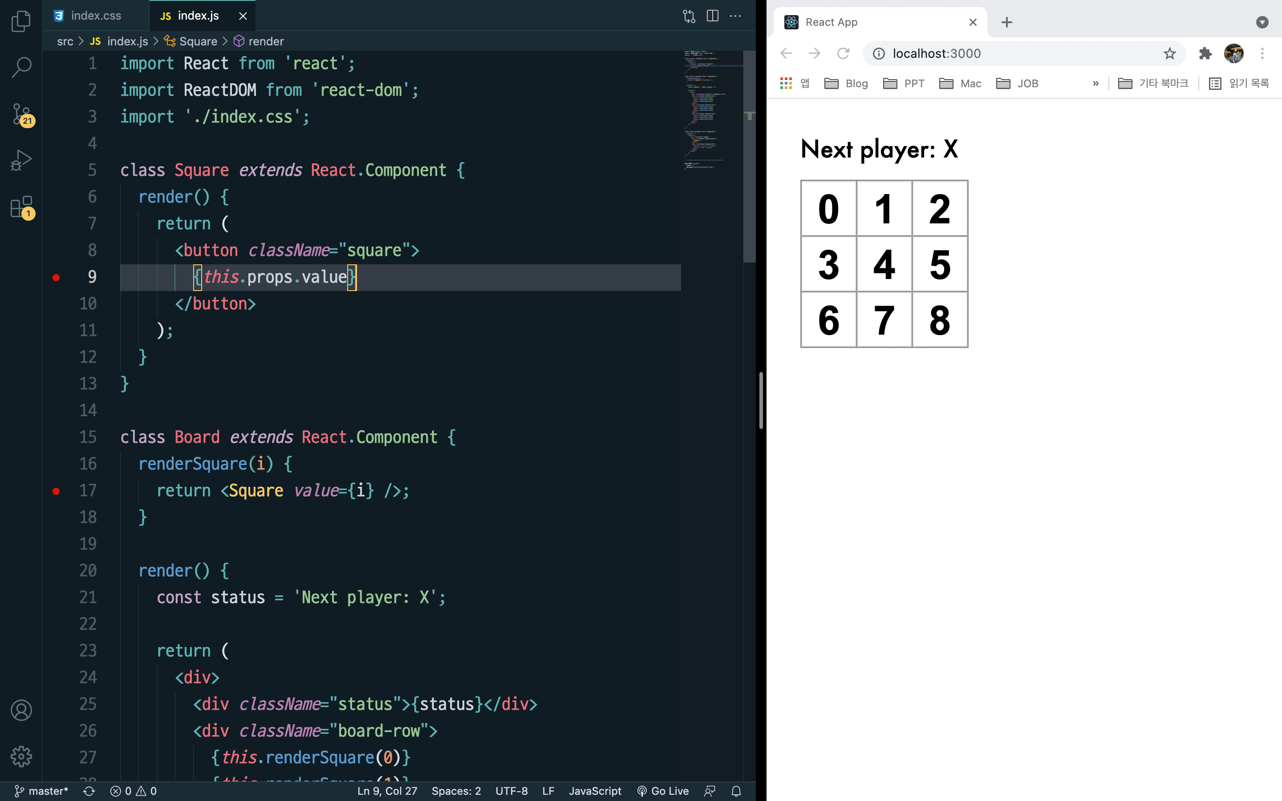Open the Blog bookmarks folder
Viewport: 1282px width, 801px height.
[x=847, y=83]
